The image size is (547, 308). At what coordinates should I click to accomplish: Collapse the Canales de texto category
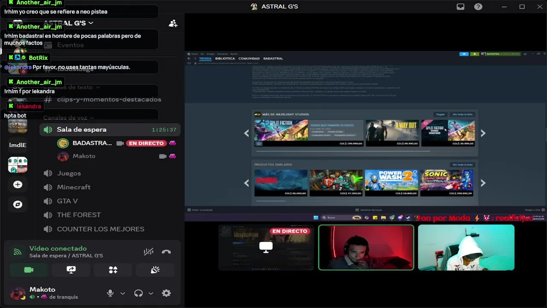(x=71, y=87)
